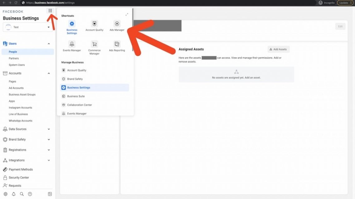This screenshot has height=199, width=355.
Task: Collapse the Users section
Action: point(49,44)
